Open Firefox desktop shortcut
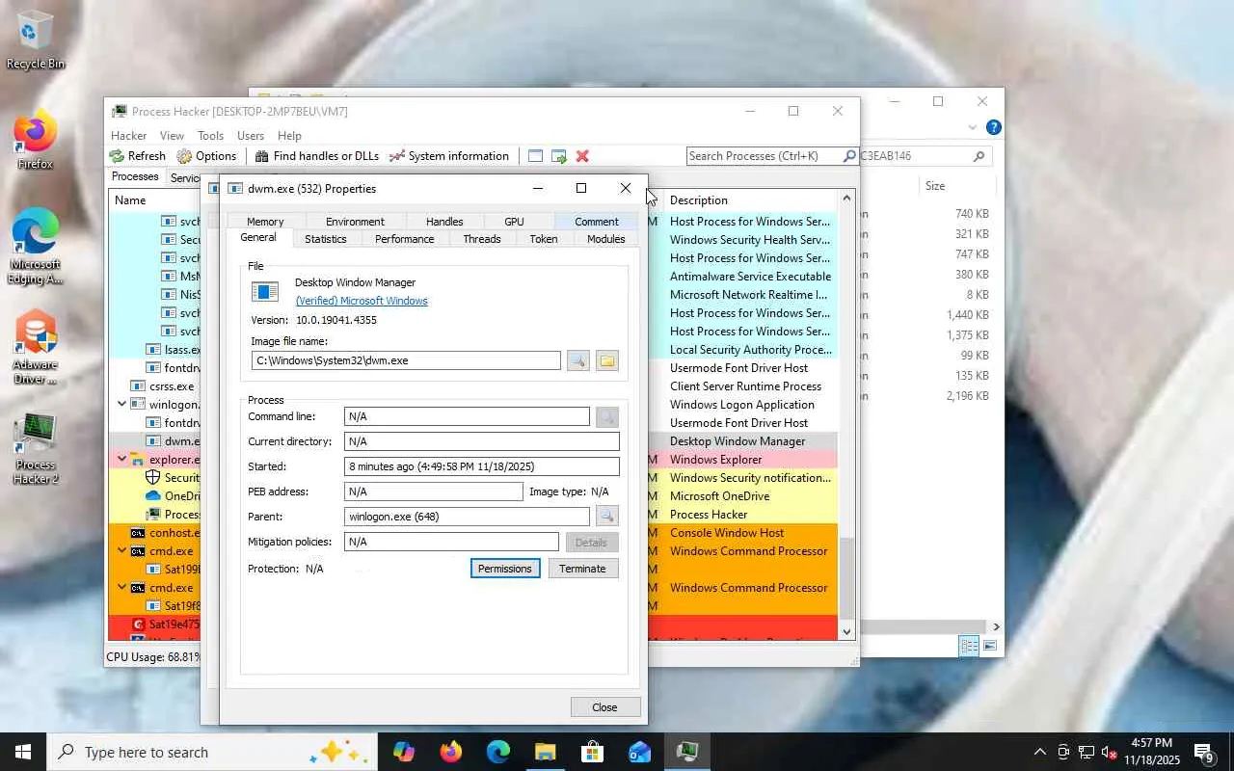 tap(36, 141)
